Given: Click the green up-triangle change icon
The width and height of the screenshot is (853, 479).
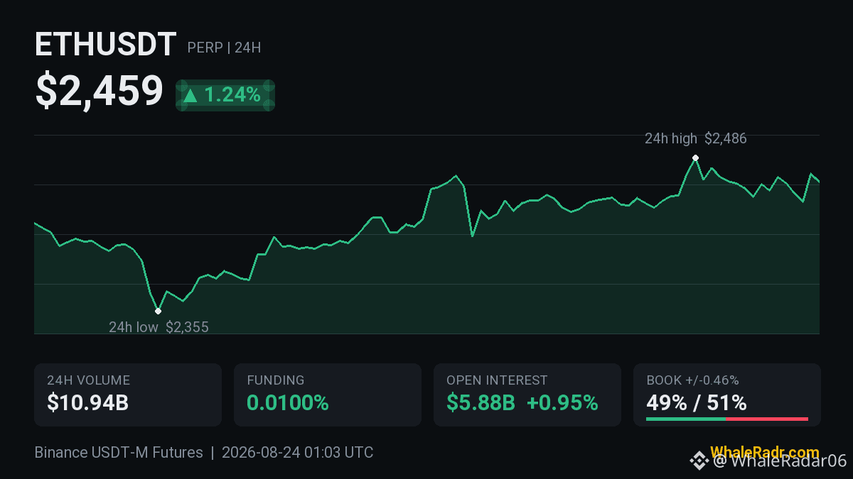Looking at the screenshot, I should [x=190, y=96].
